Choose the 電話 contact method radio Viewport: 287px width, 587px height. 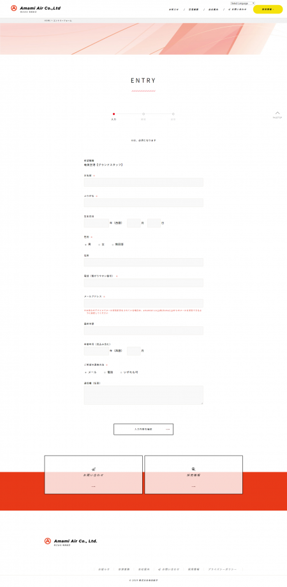click(x=105, y=372)
